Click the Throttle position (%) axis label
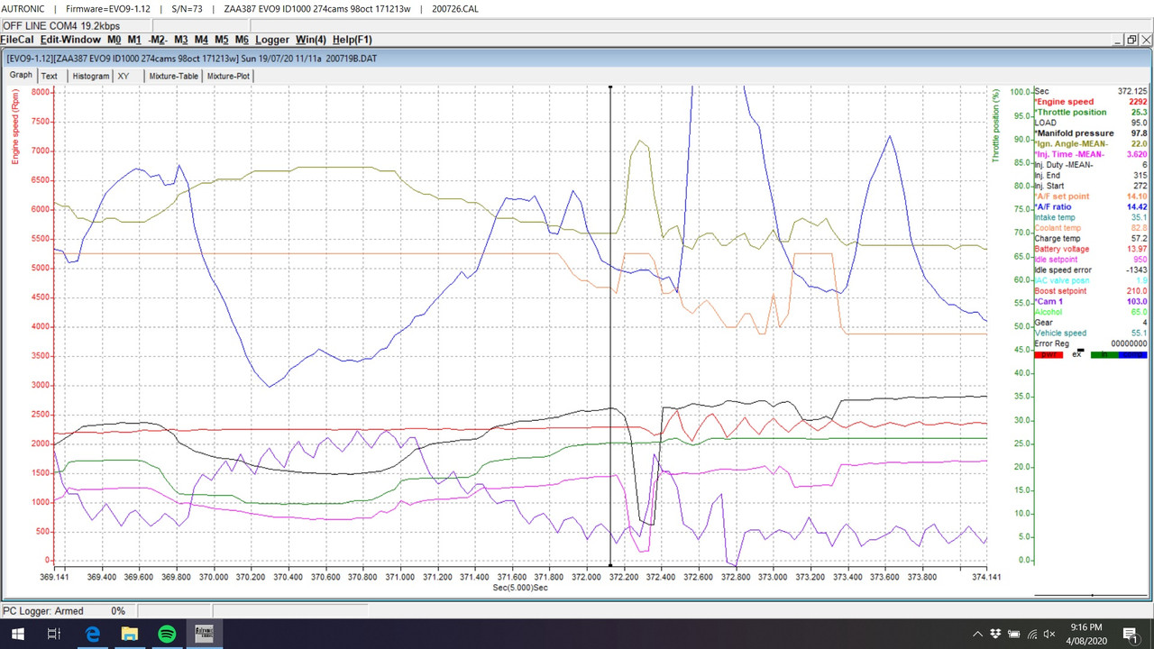 [x=996, y=125]
